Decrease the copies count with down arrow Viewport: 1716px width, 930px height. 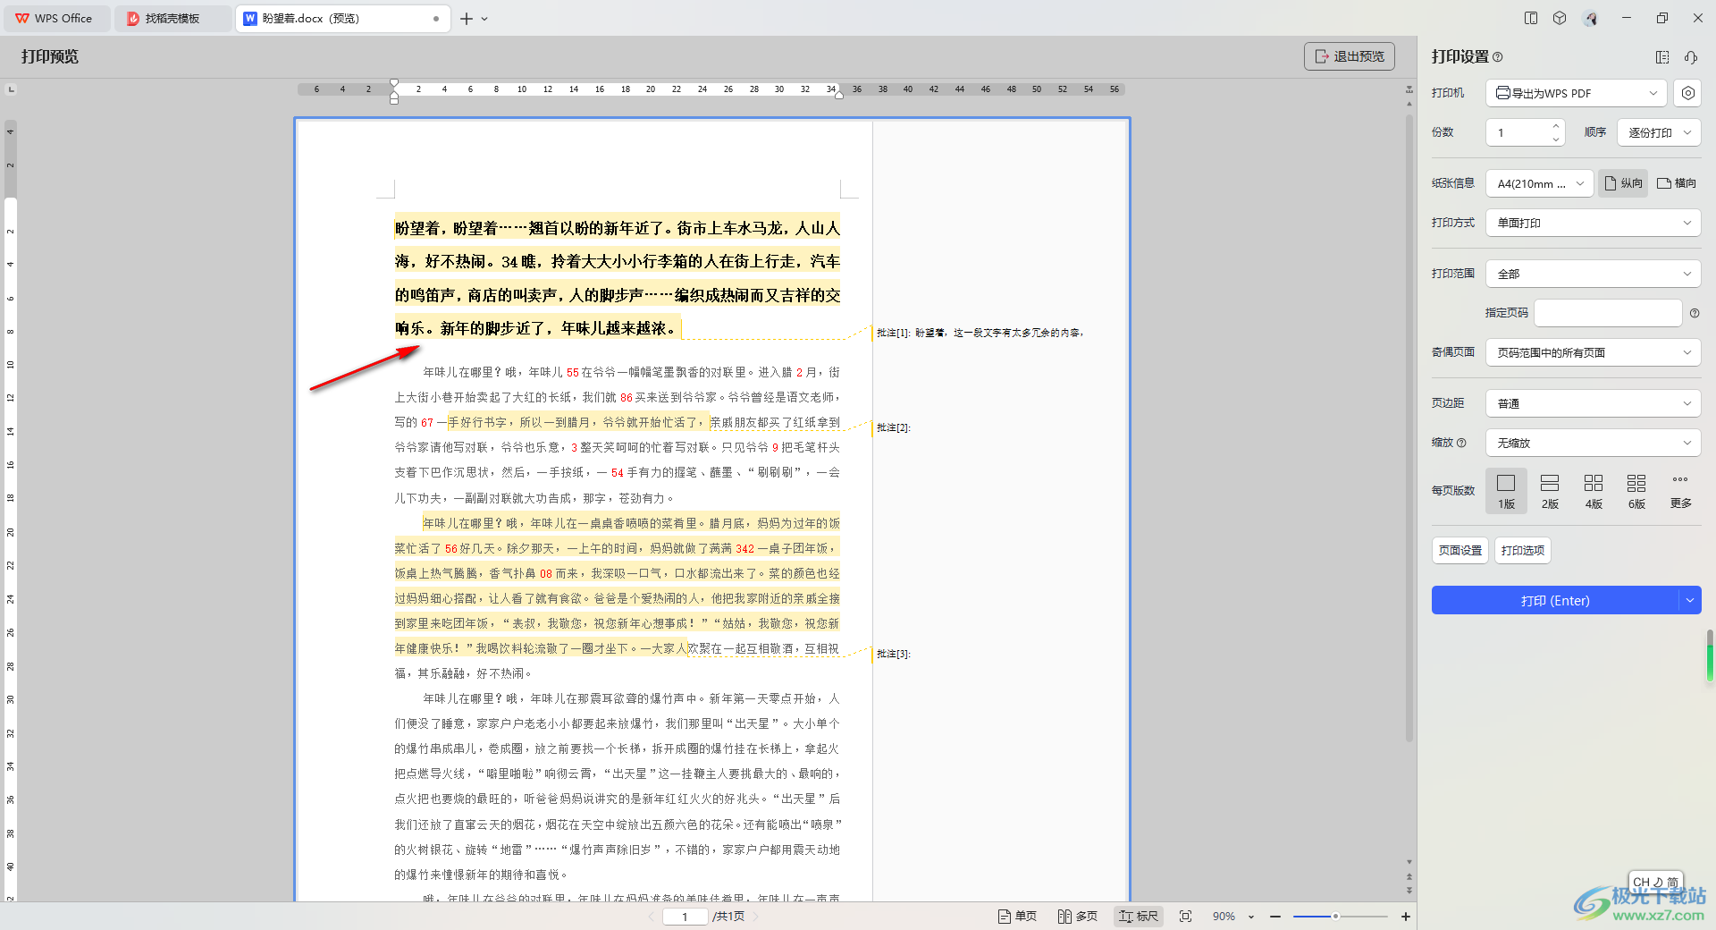[x=1556, y=139]
